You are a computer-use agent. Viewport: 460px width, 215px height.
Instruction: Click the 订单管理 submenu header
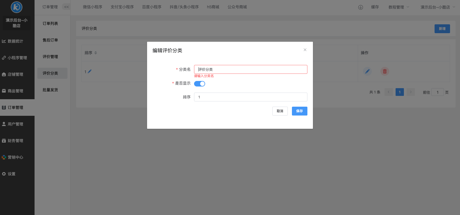point(50,7)
